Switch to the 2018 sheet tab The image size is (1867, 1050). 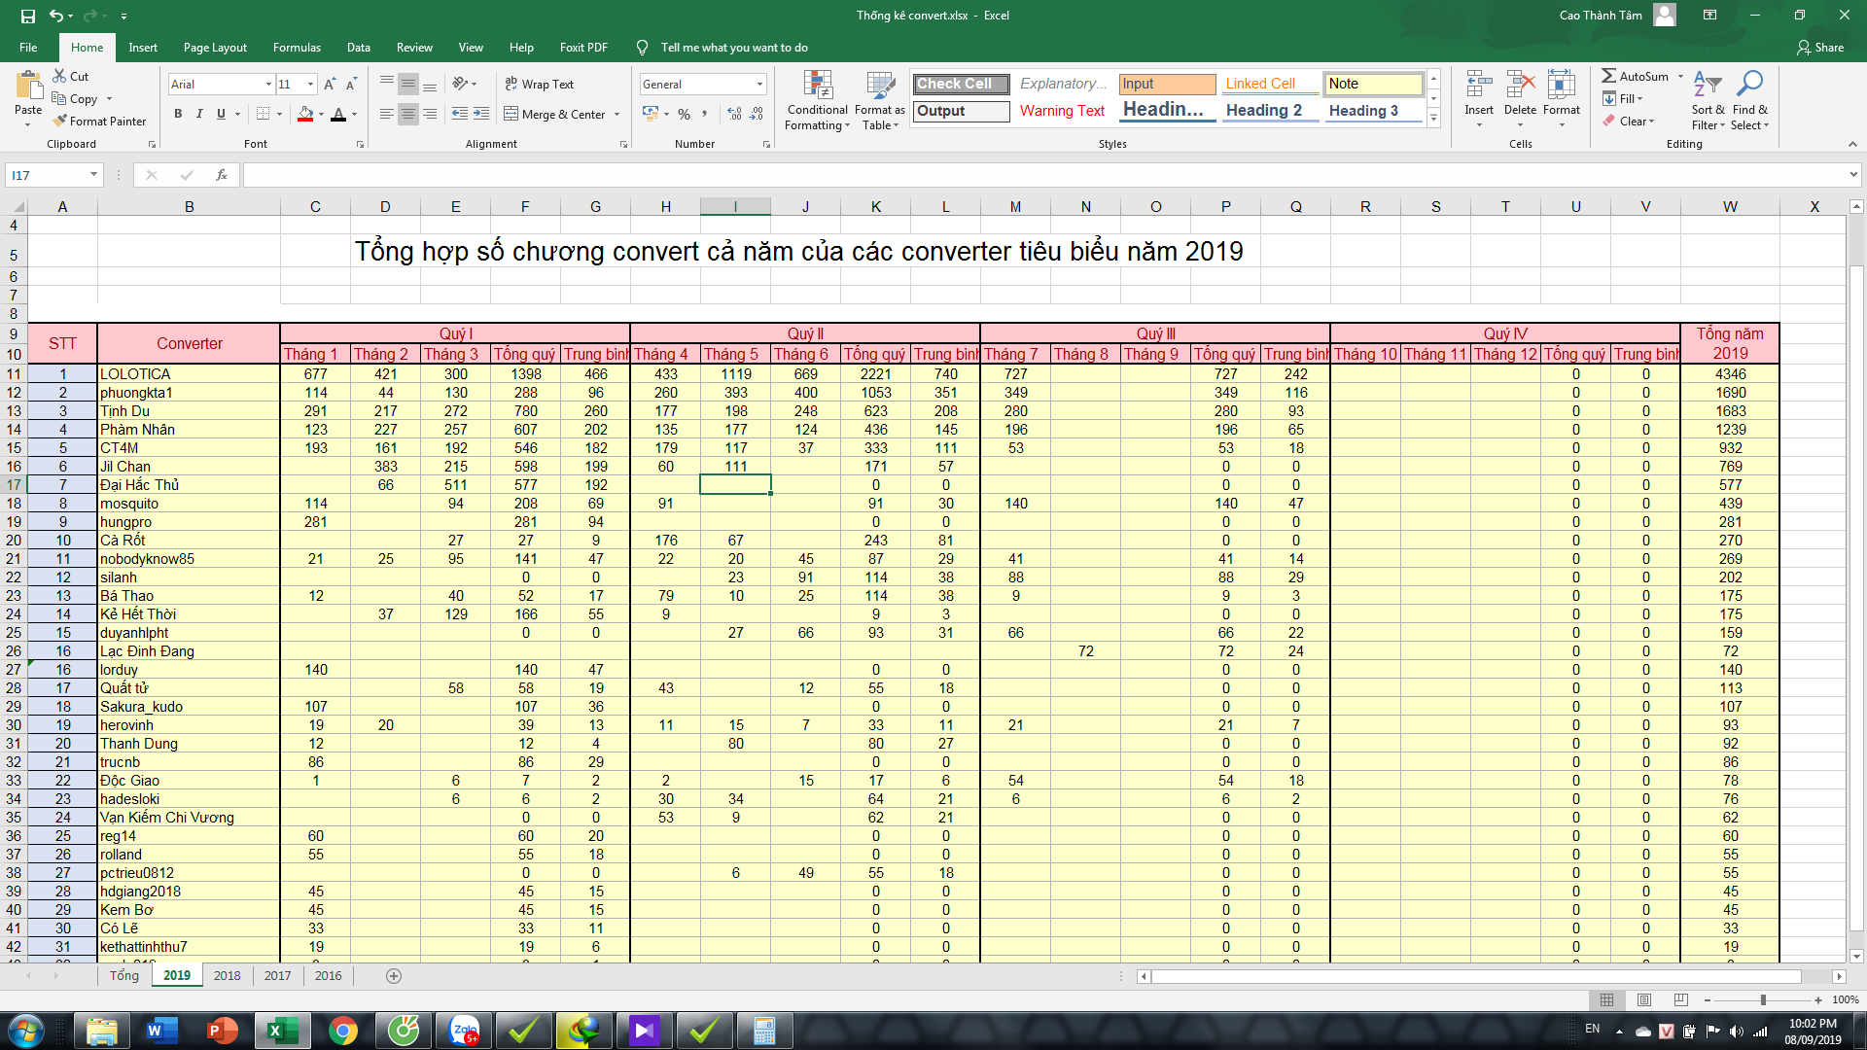(227, 976)
